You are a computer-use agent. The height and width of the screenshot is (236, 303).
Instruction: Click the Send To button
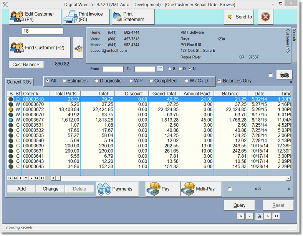pos(239,17)
